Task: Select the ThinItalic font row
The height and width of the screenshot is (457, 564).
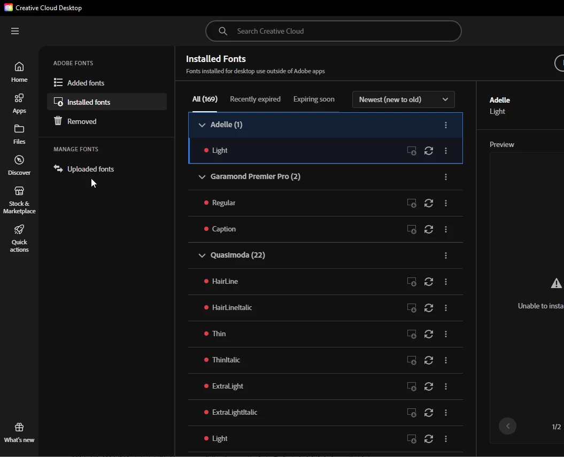Action: pyautogui.click(x=325, y=360)
